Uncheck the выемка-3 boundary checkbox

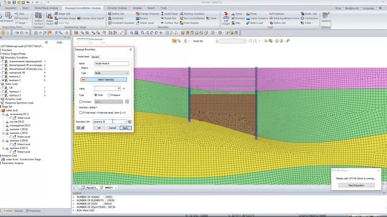click(x=3, y=80)
